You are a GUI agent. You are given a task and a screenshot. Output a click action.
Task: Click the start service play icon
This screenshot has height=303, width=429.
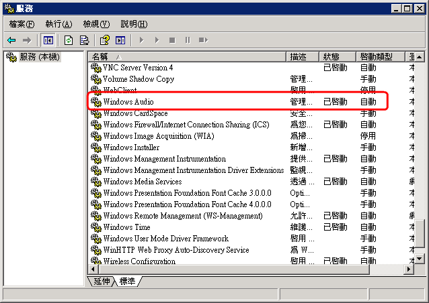pyautogui.click(x=141, y=40)
